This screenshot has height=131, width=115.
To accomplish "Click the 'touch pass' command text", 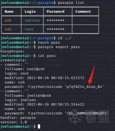I will tap(49, 43).
